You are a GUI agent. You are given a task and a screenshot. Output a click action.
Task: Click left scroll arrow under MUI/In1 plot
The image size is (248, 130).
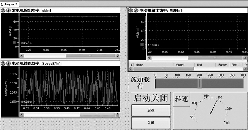150,58
